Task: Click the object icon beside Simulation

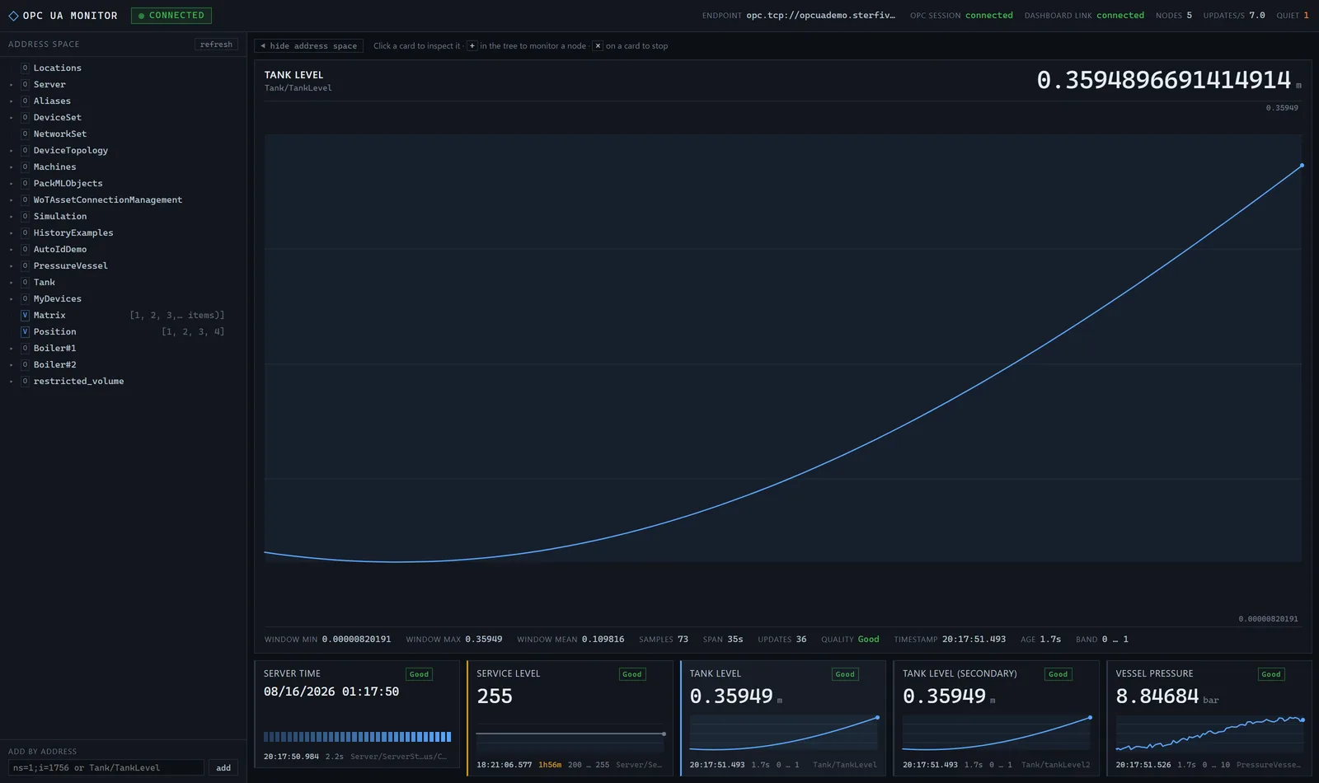Action: (x=25, y=216)
